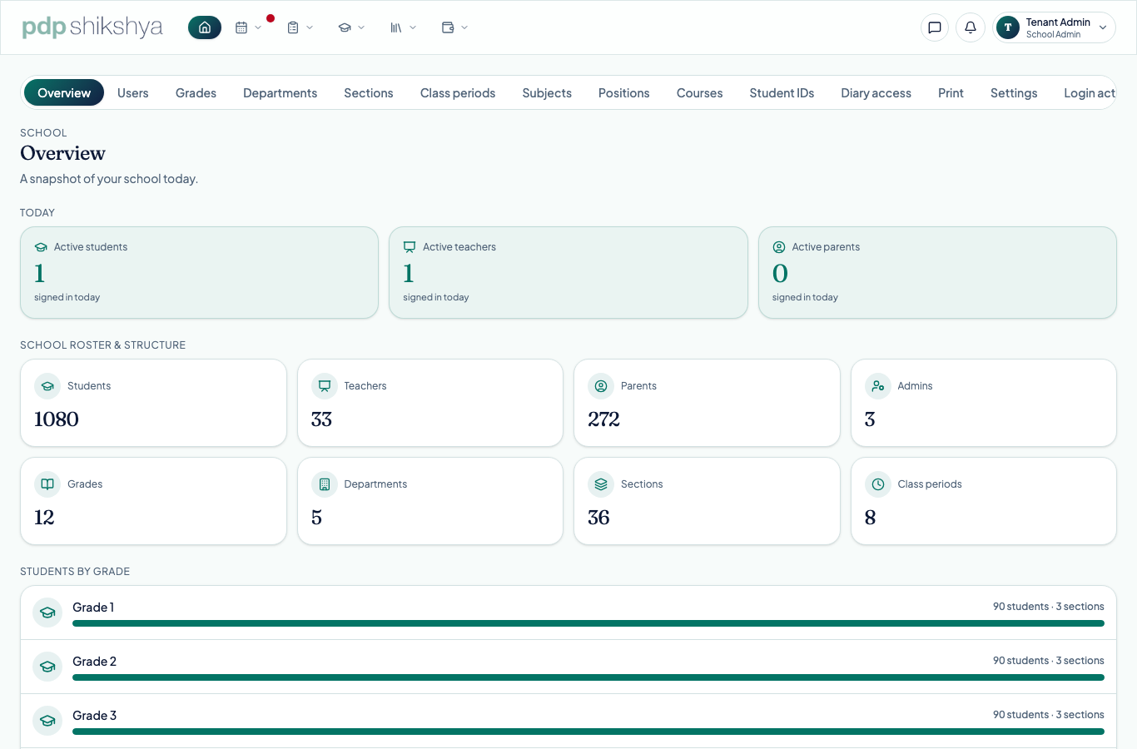Click the Grade 2 progress bar
The height and width of the screenshot is (749, 1137).
[x=588, y=677]
